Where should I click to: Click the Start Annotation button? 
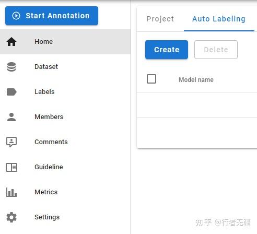52,16
